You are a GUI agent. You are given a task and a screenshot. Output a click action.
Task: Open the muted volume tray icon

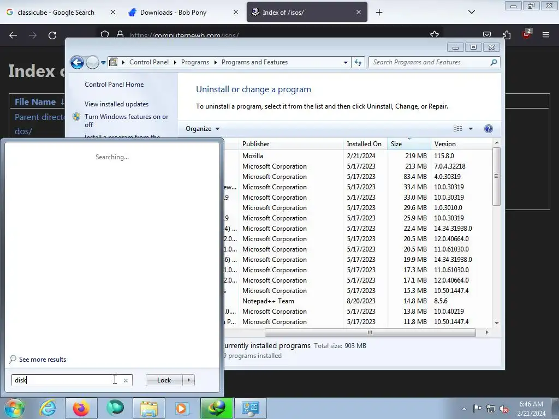[x=504, y=409]
